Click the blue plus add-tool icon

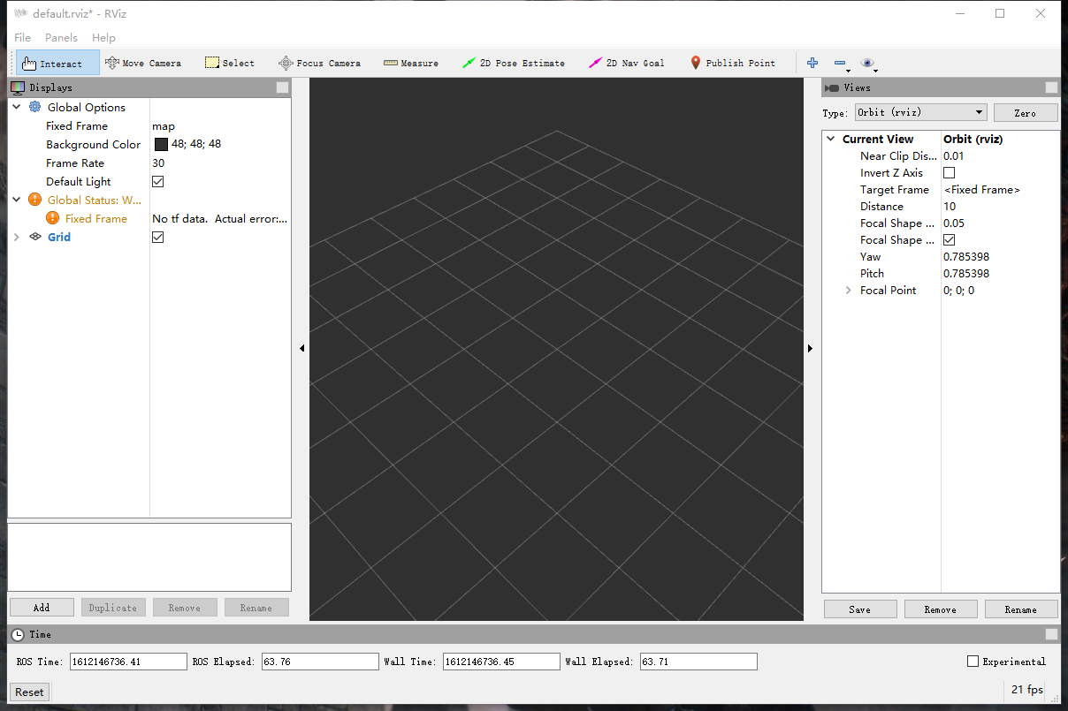point(812,63)
